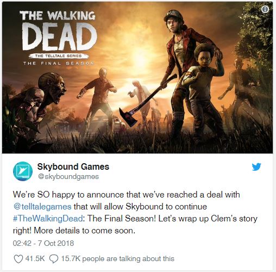
Task: Follow the @telltalegames mention link
Action: [x=42, y=207]
